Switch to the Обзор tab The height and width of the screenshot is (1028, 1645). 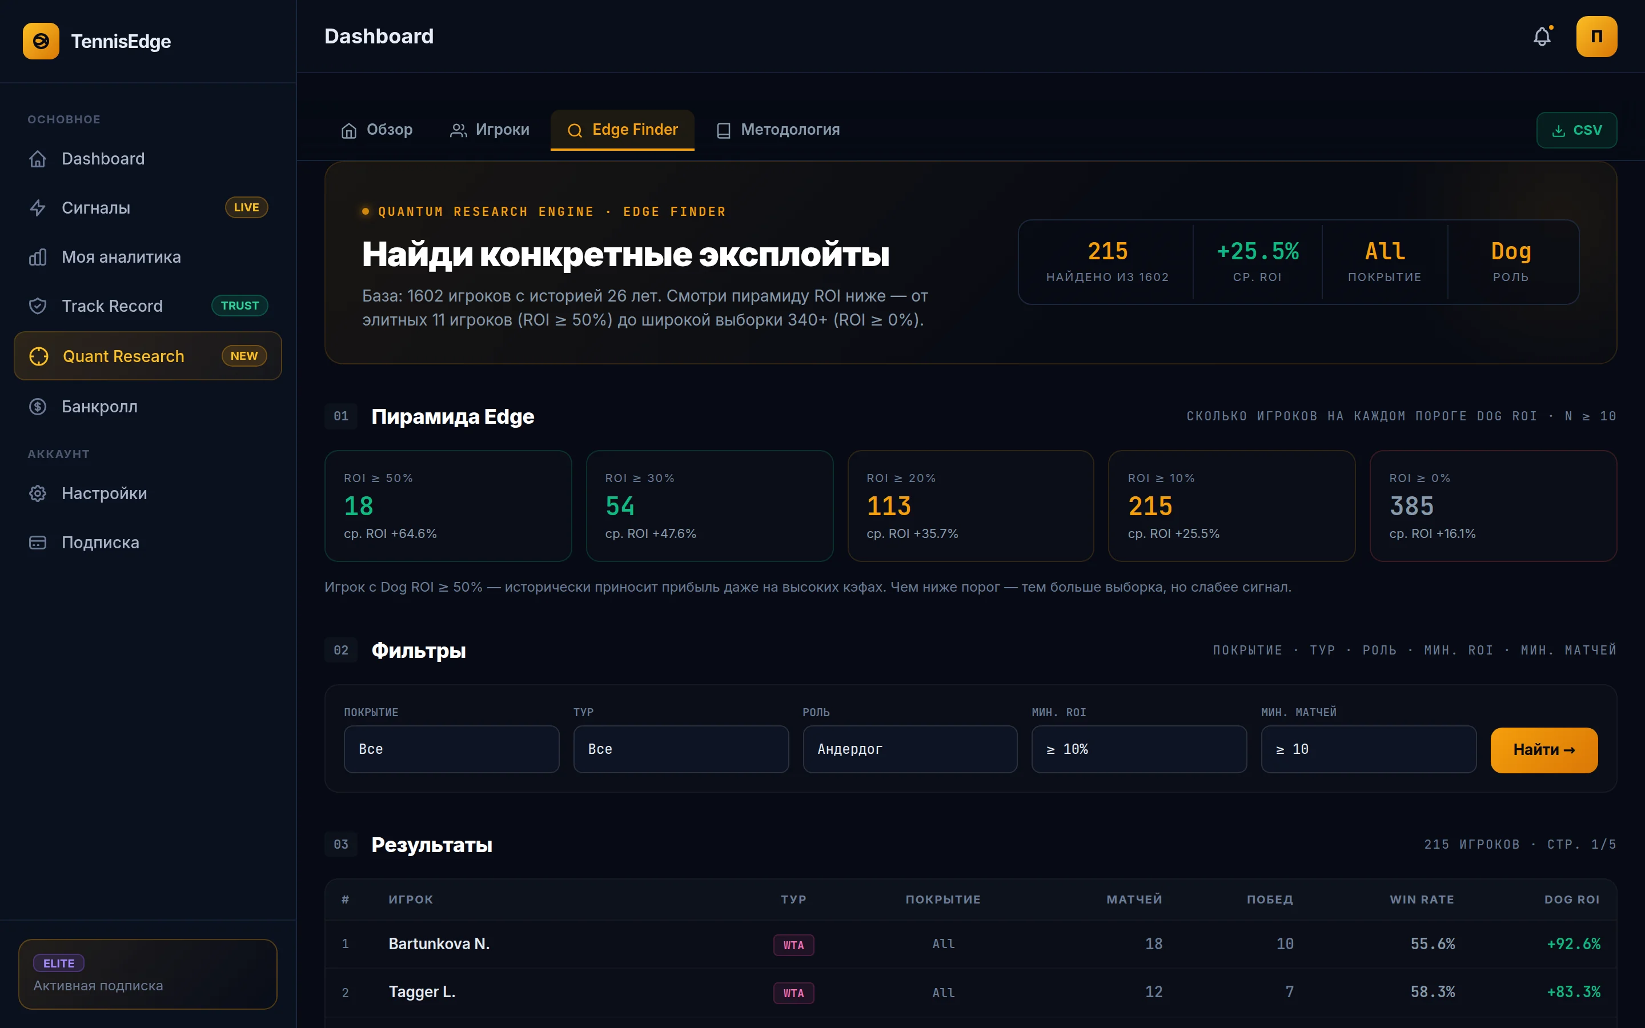point(376,130)
